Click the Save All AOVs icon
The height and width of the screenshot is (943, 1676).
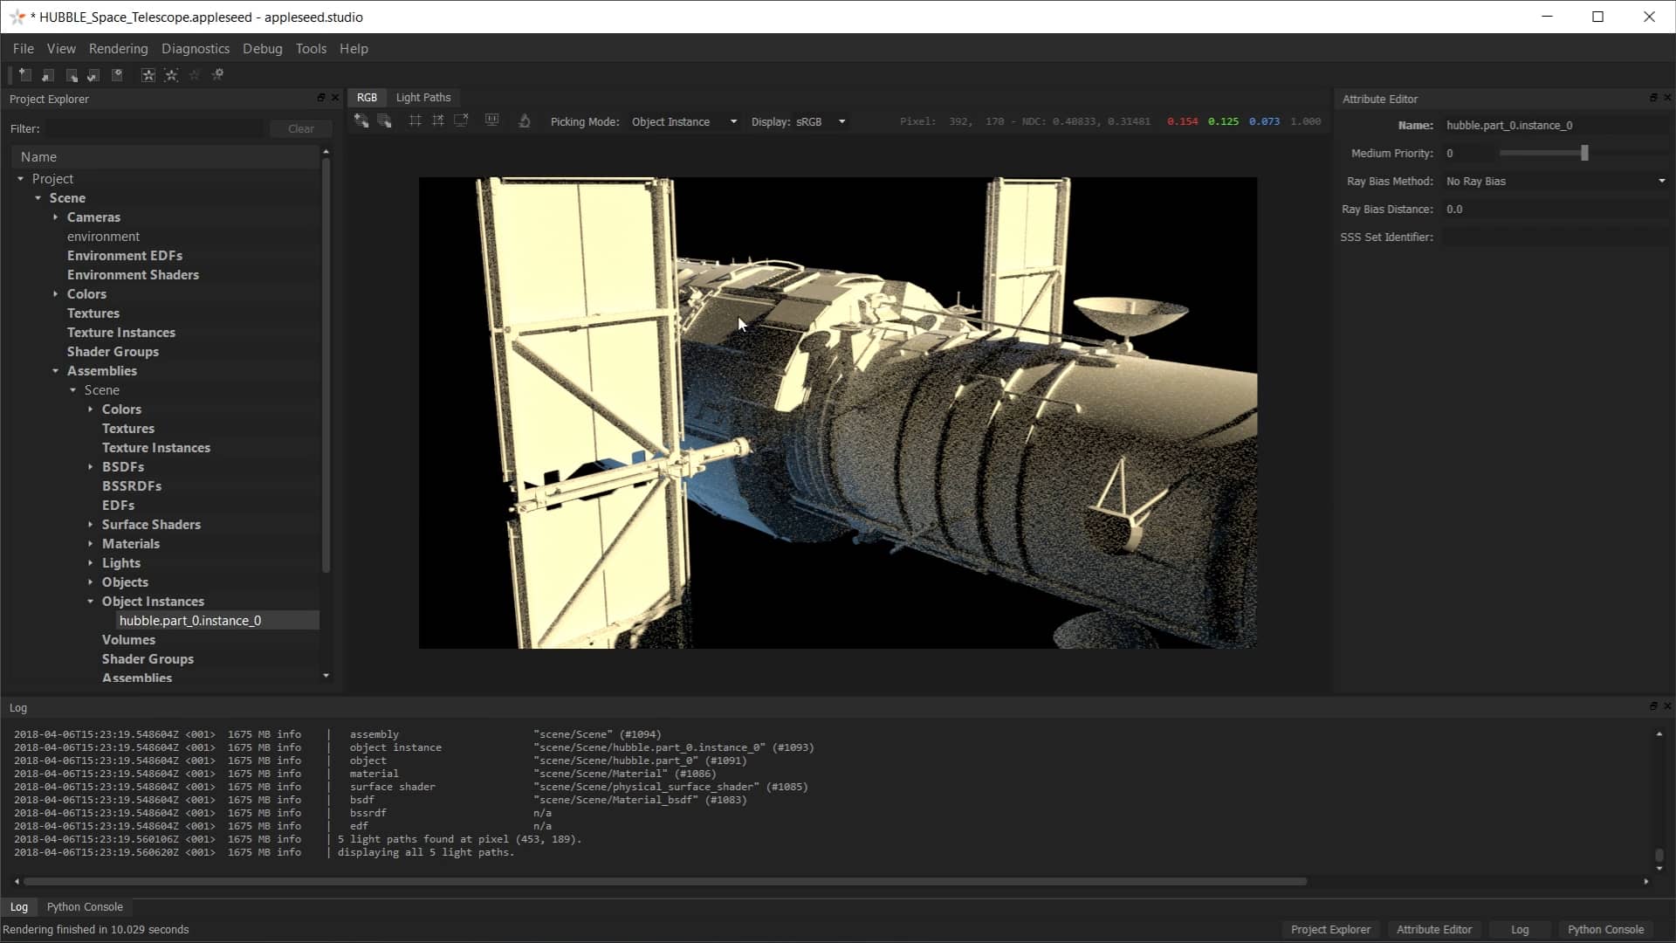384,121
